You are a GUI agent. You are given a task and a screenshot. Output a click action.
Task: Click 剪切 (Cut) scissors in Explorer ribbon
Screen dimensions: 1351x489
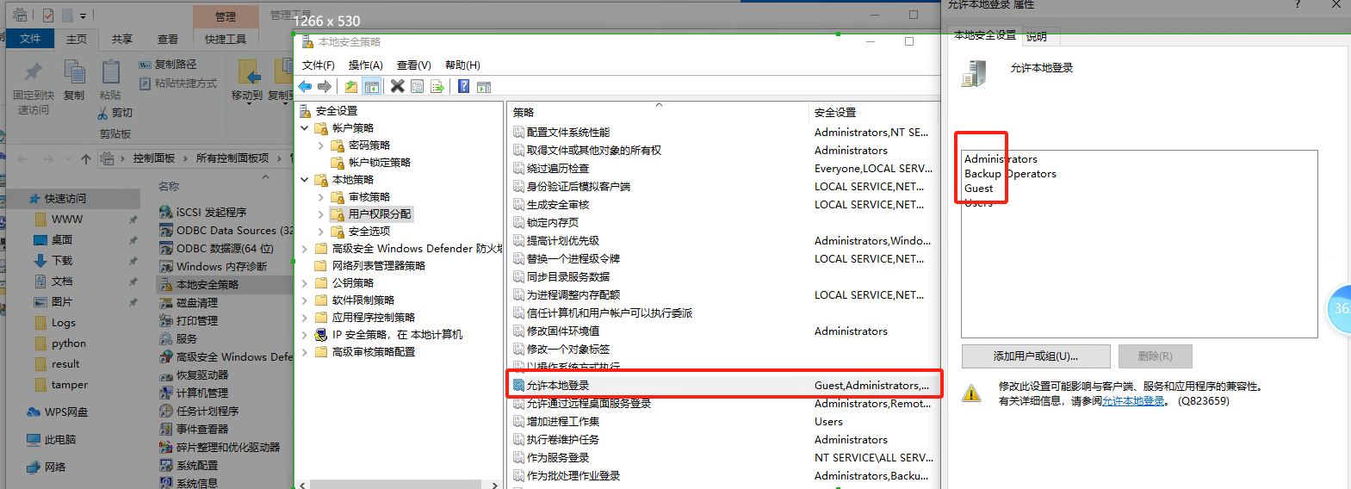[x=115, y=113]
